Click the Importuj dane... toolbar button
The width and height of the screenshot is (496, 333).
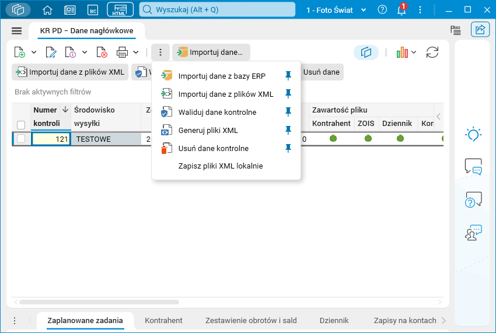pos(211,52)
